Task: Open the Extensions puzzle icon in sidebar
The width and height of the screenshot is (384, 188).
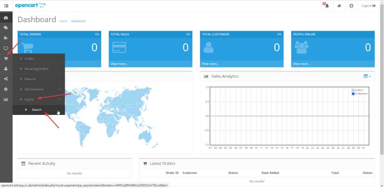Action: pyautogui.click(x=6, y=38)
